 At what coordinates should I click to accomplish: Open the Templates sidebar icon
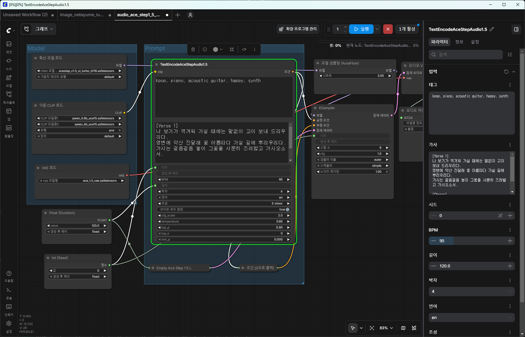coord(9,131)
